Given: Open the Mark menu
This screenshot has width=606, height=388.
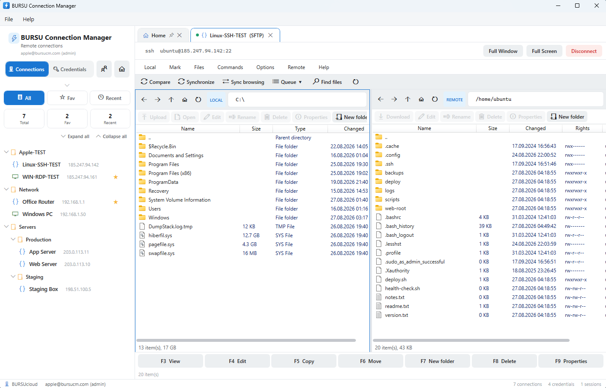Looking at the screenshot, I should click(x=175, y=67).
